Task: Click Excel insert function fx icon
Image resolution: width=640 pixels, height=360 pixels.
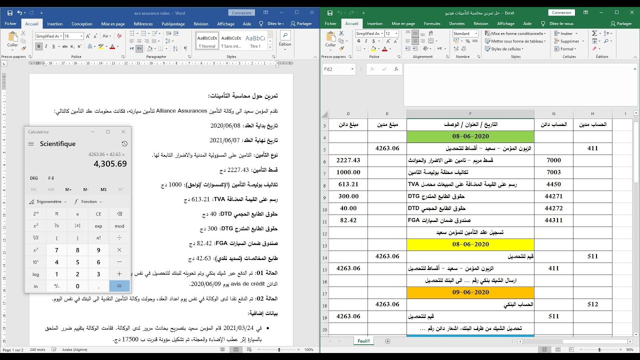Action: pyautogui.click(x=396, y=69)
